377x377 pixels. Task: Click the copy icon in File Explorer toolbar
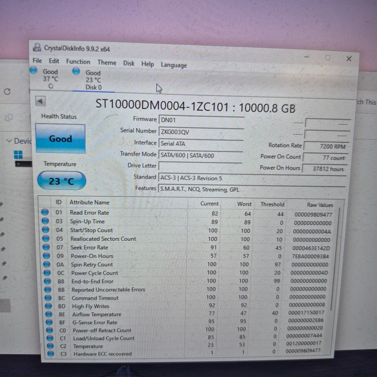point(9,117)
